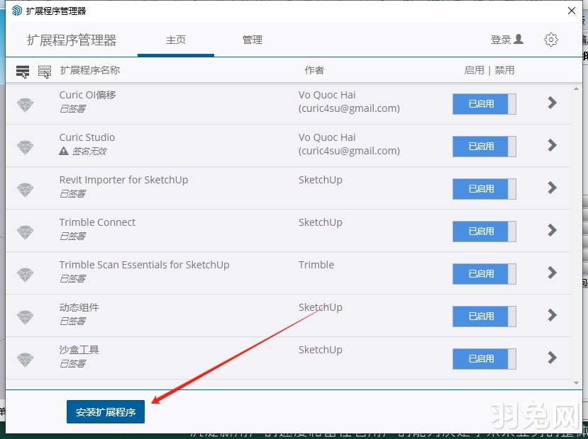Open the settings gear icon
The width and height of the screenshot is (588, 439).
point(551,40)
